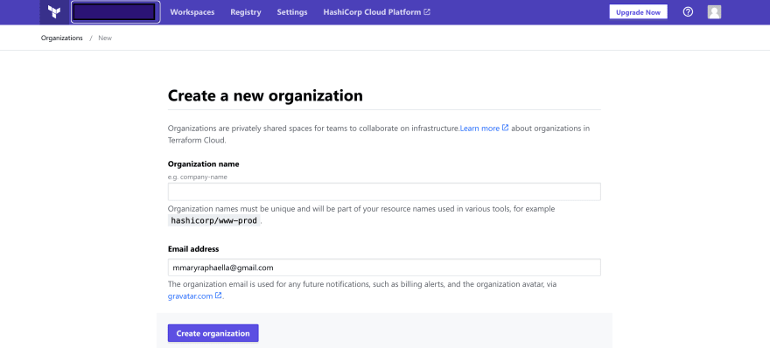Open the Workspaces menu item
Viewport: 770px width, 348px height.
[x=192, y=12]
